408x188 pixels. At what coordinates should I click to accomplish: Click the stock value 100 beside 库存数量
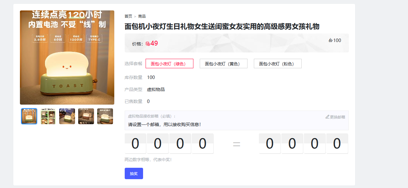(151, 77)
